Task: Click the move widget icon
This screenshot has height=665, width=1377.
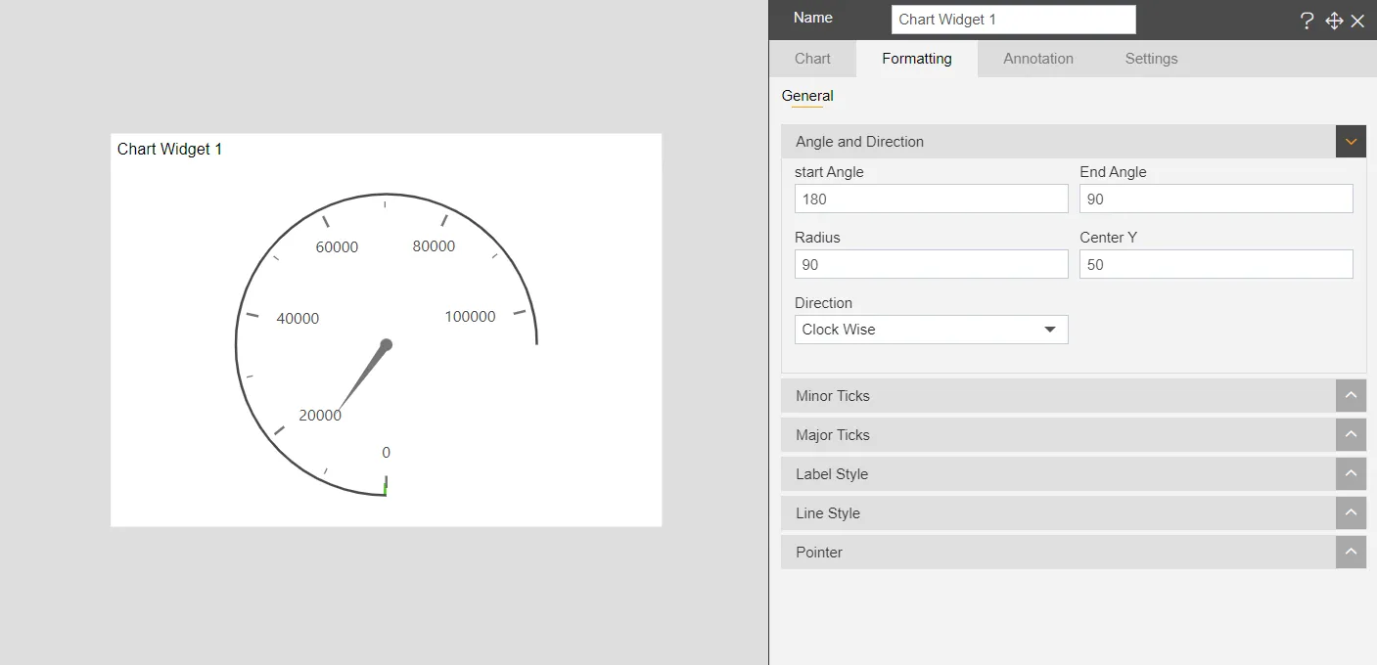Action: (1333, 20)
